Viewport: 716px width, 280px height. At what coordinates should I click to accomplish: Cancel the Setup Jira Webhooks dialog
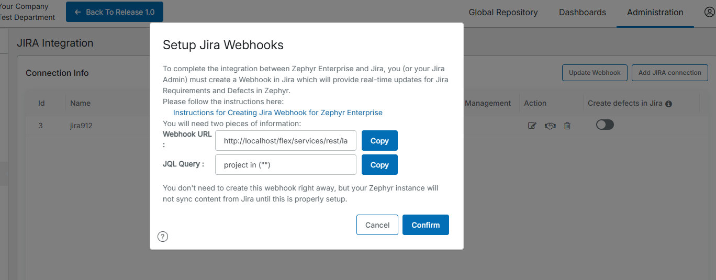point(377,225)
